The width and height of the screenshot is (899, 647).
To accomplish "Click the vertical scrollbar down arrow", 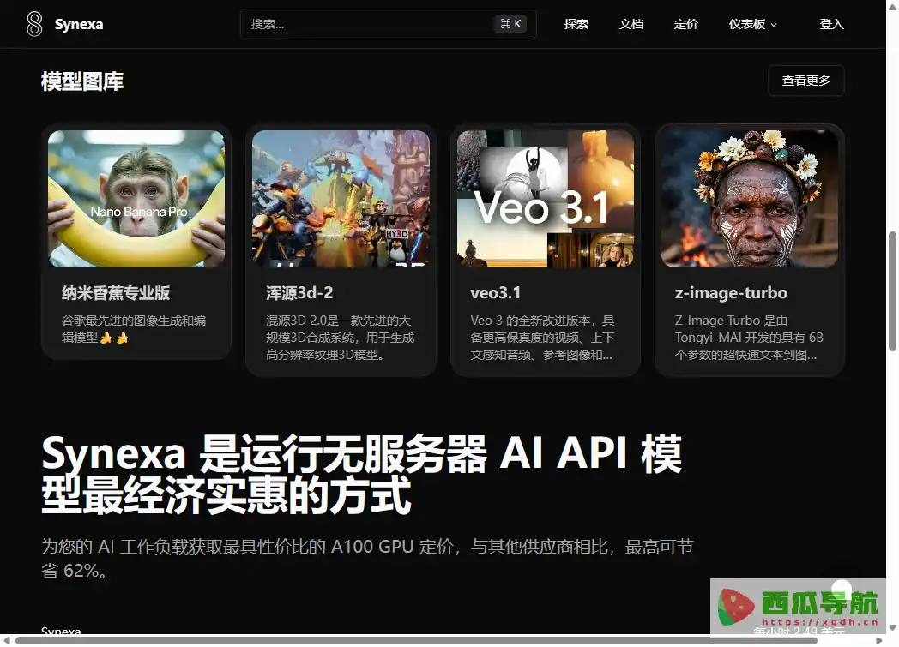I will 892,628.
